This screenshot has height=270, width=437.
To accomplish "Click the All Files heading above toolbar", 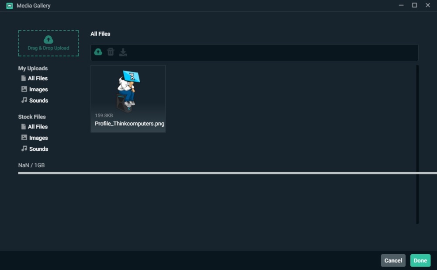I will coord(101,34).
